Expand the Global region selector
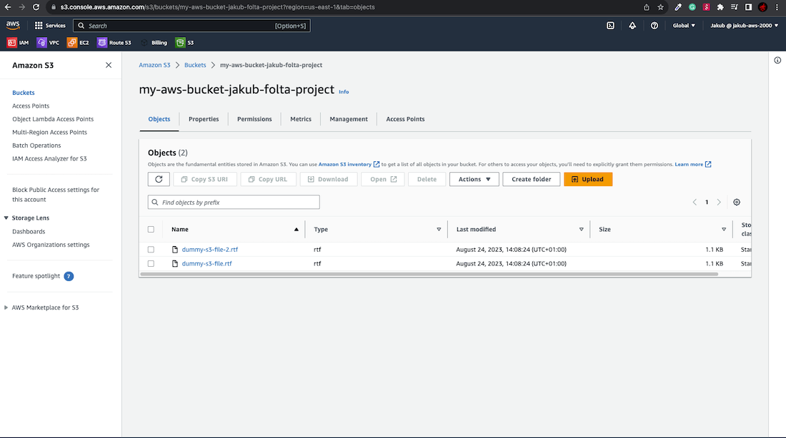The height and width of the screenshot is (438, 786). pyautogui.click(x=684, y=26)
